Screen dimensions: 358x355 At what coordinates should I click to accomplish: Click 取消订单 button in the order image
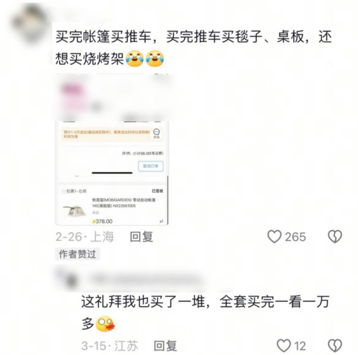point(151,166)
